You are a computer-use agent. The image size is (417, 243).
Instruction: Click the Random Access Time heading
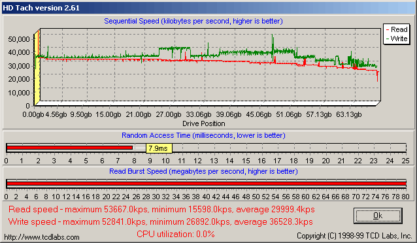click(x=203, y=135)
